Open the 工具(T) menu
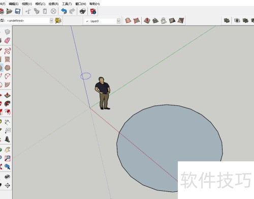 point(67,4)
